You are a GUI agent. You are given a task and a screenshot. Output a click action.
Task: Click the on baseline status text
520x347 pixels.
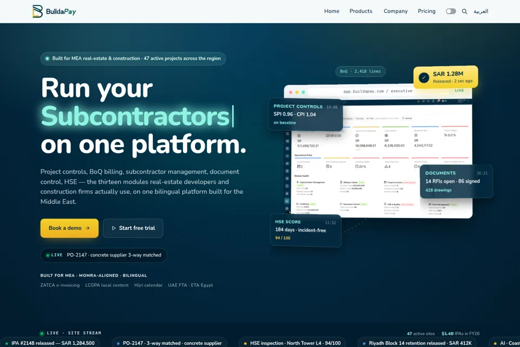[x=284, y=123]
